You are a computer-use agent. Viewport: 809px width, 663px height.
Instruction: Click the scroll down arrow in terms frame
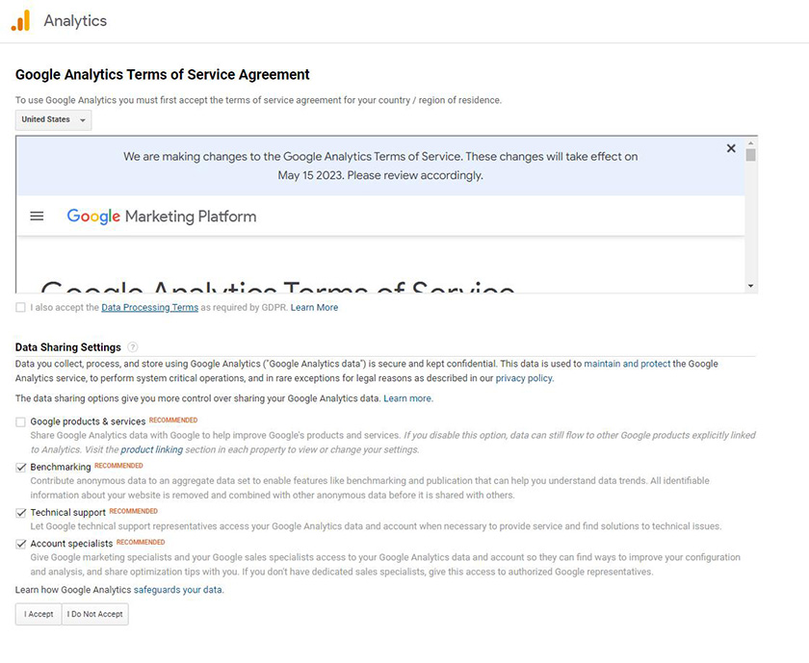tap(750, 286)
